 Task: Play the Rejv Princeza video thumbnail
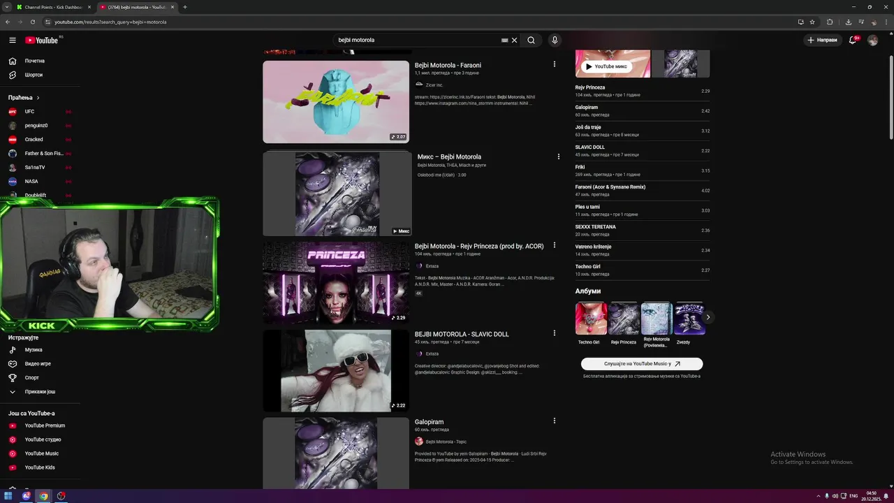point(336,283)
